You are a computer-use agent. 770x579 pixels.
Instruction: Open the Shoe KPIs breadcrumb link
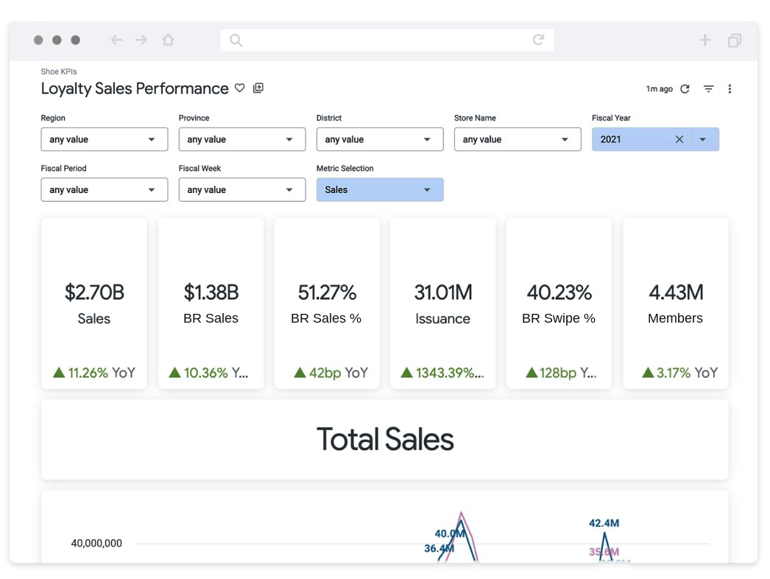click(x=59, y=71)
